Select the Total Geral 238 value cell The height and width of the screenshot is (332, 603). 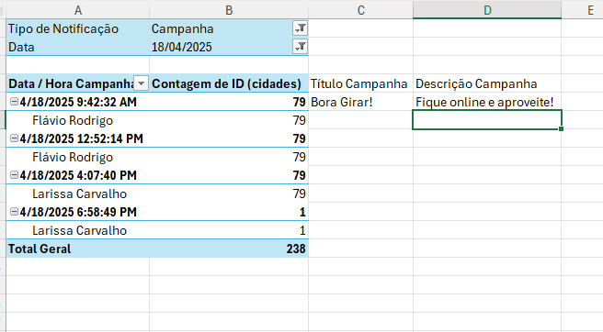pyautogui.click(x=229, y=249)
